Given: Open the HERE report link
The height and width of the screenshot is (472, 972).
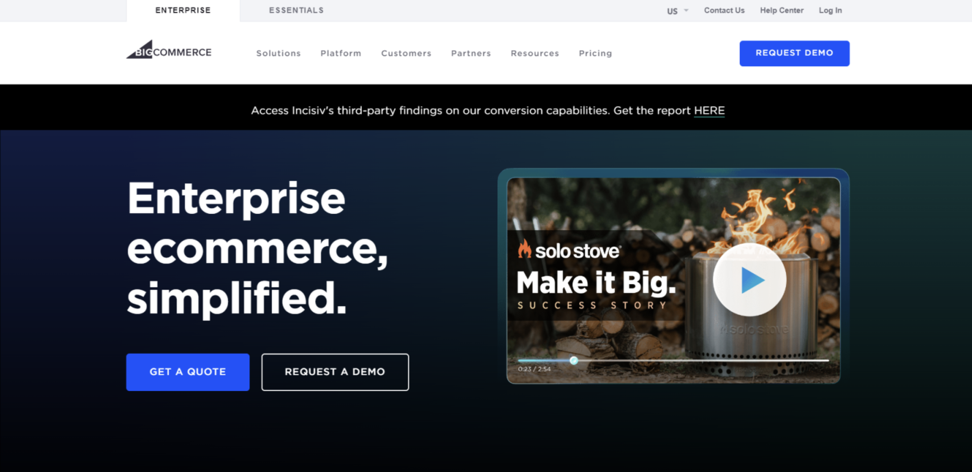Looking at the screenshot, I should pyautogui.click(x=709, y=110).
